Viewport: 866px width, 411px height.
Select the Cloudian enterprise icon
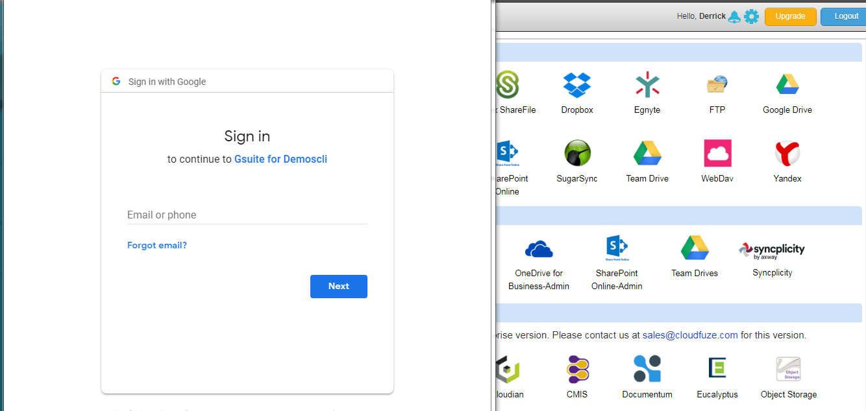(507, 369)
